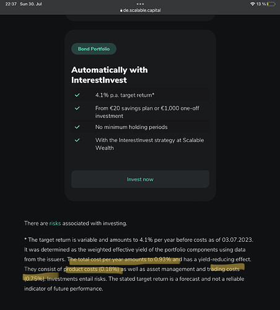Tap the de.scalable.capital address bar
The width and height of the screenshot is (280, 310).
(140, 10)
